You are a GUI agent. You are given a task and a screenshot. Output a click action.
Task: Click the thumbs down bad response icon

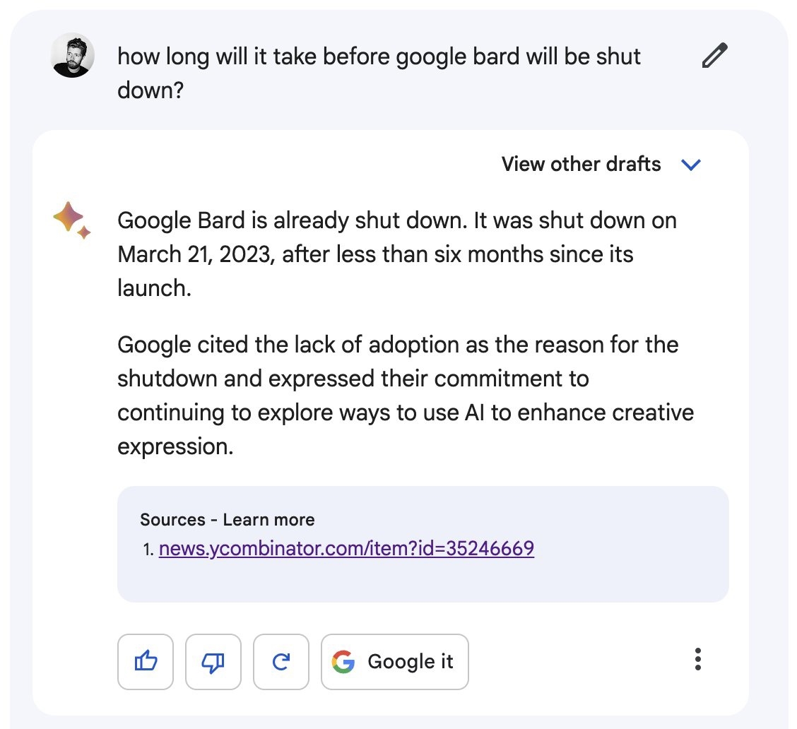213,661
